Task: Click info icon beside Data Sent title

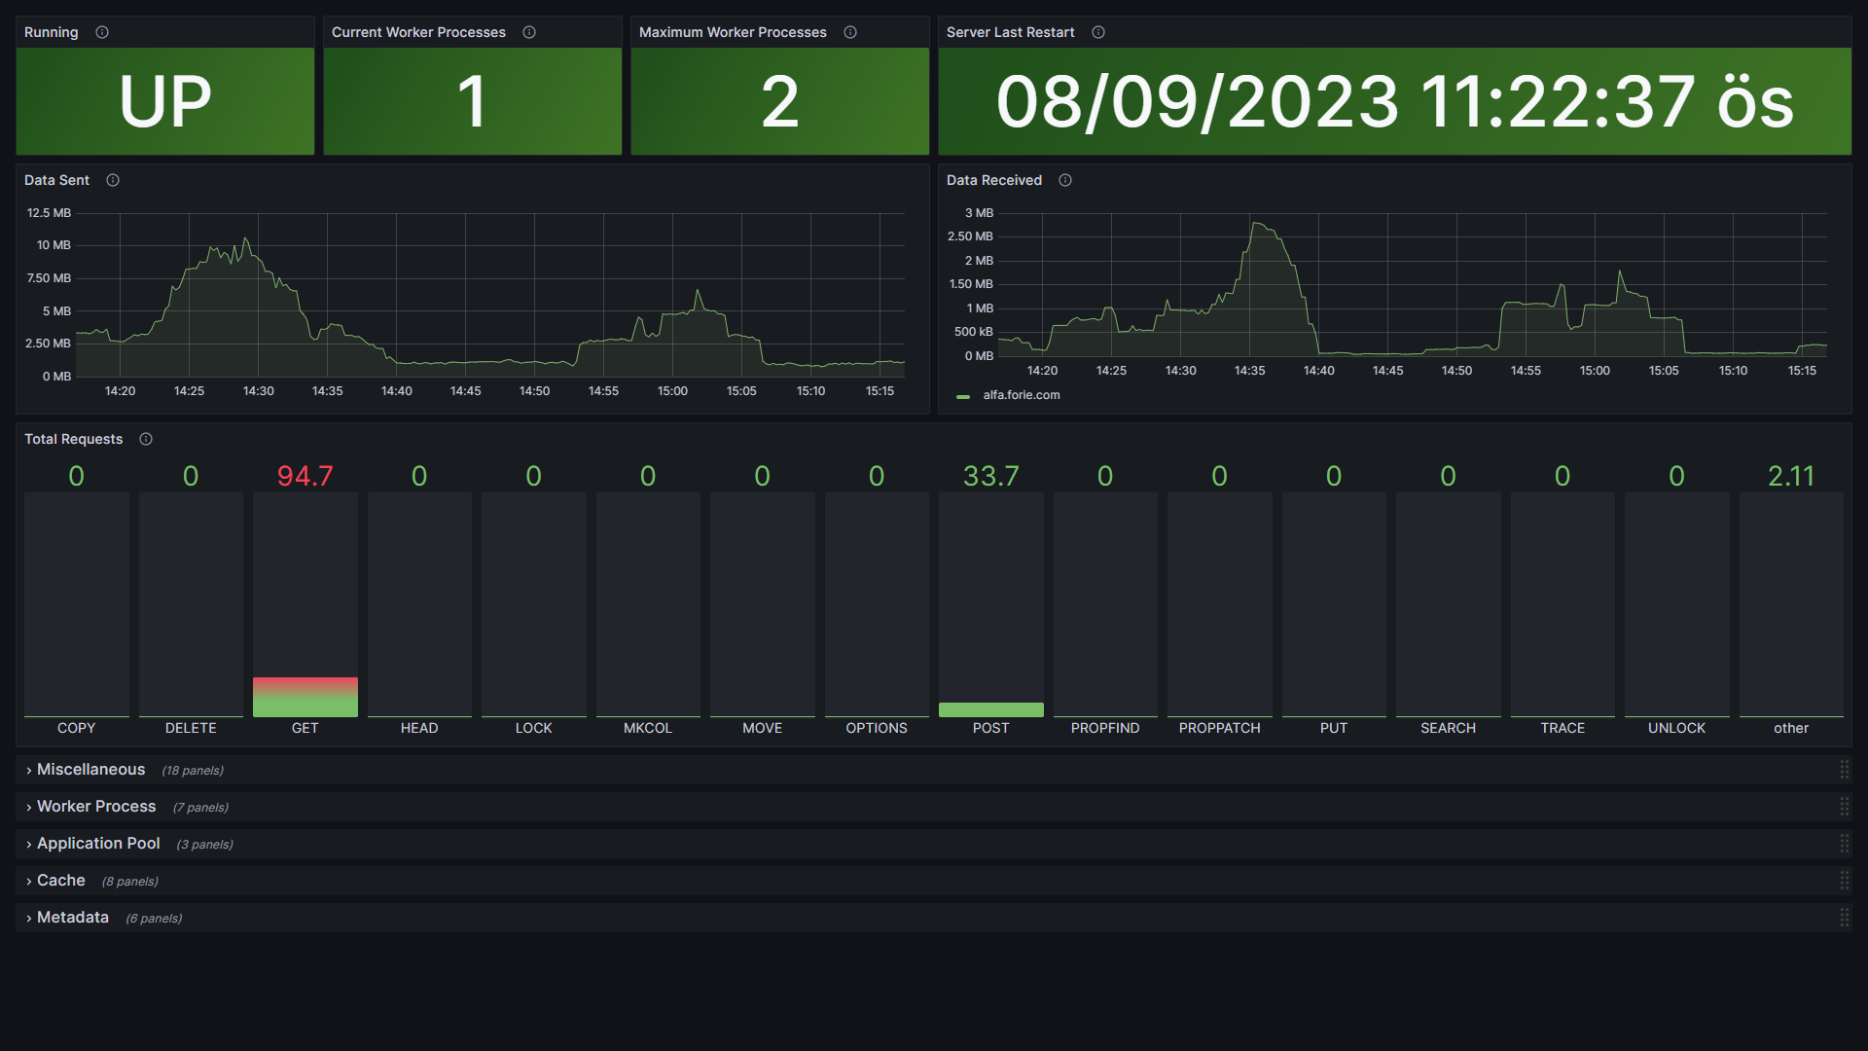Action: pos(113,180)
